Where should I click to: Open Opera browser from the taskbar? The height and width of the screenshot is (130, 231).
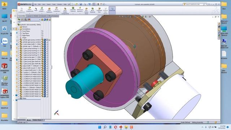[x=115, y=127]
